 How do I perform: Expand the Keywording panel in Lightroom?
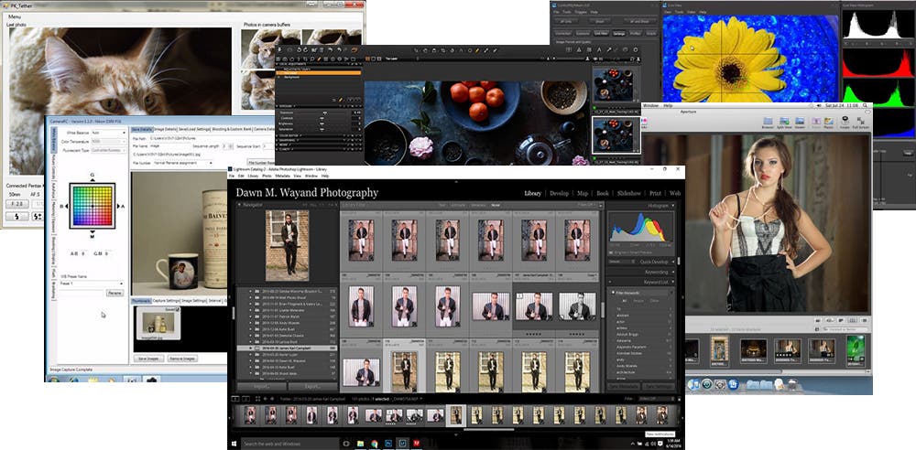(x=641, y=272)
